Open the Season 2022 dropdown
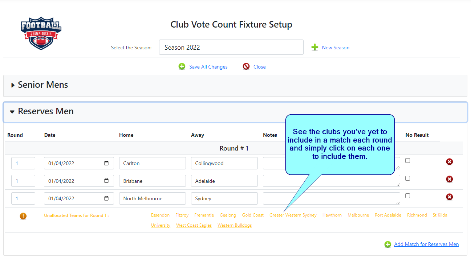 (231, 48)
